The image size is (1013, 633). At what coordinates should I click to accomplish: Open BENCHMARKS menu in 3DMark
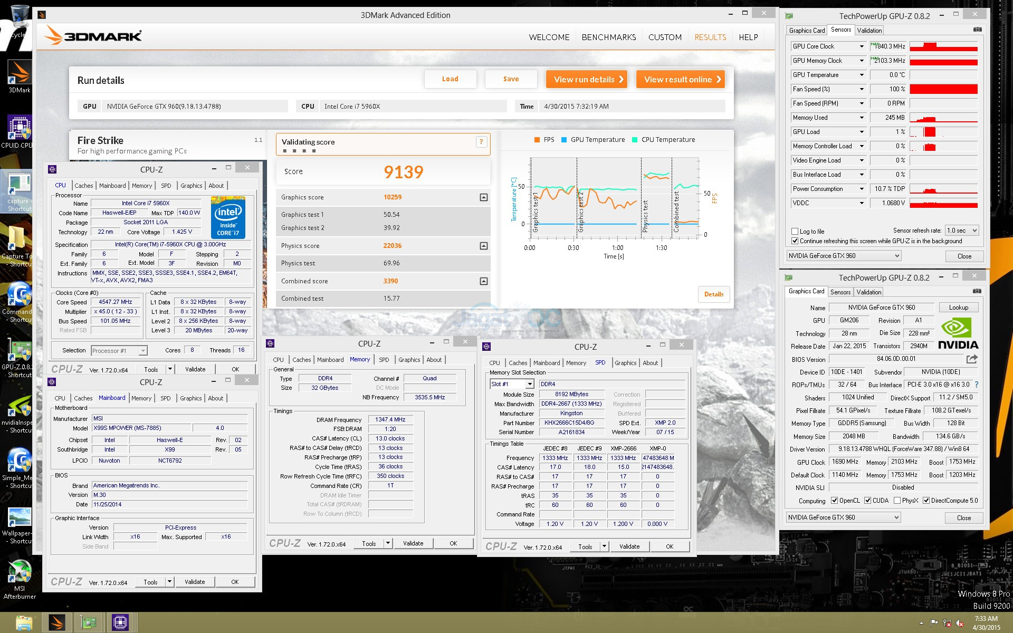(609, 37)
